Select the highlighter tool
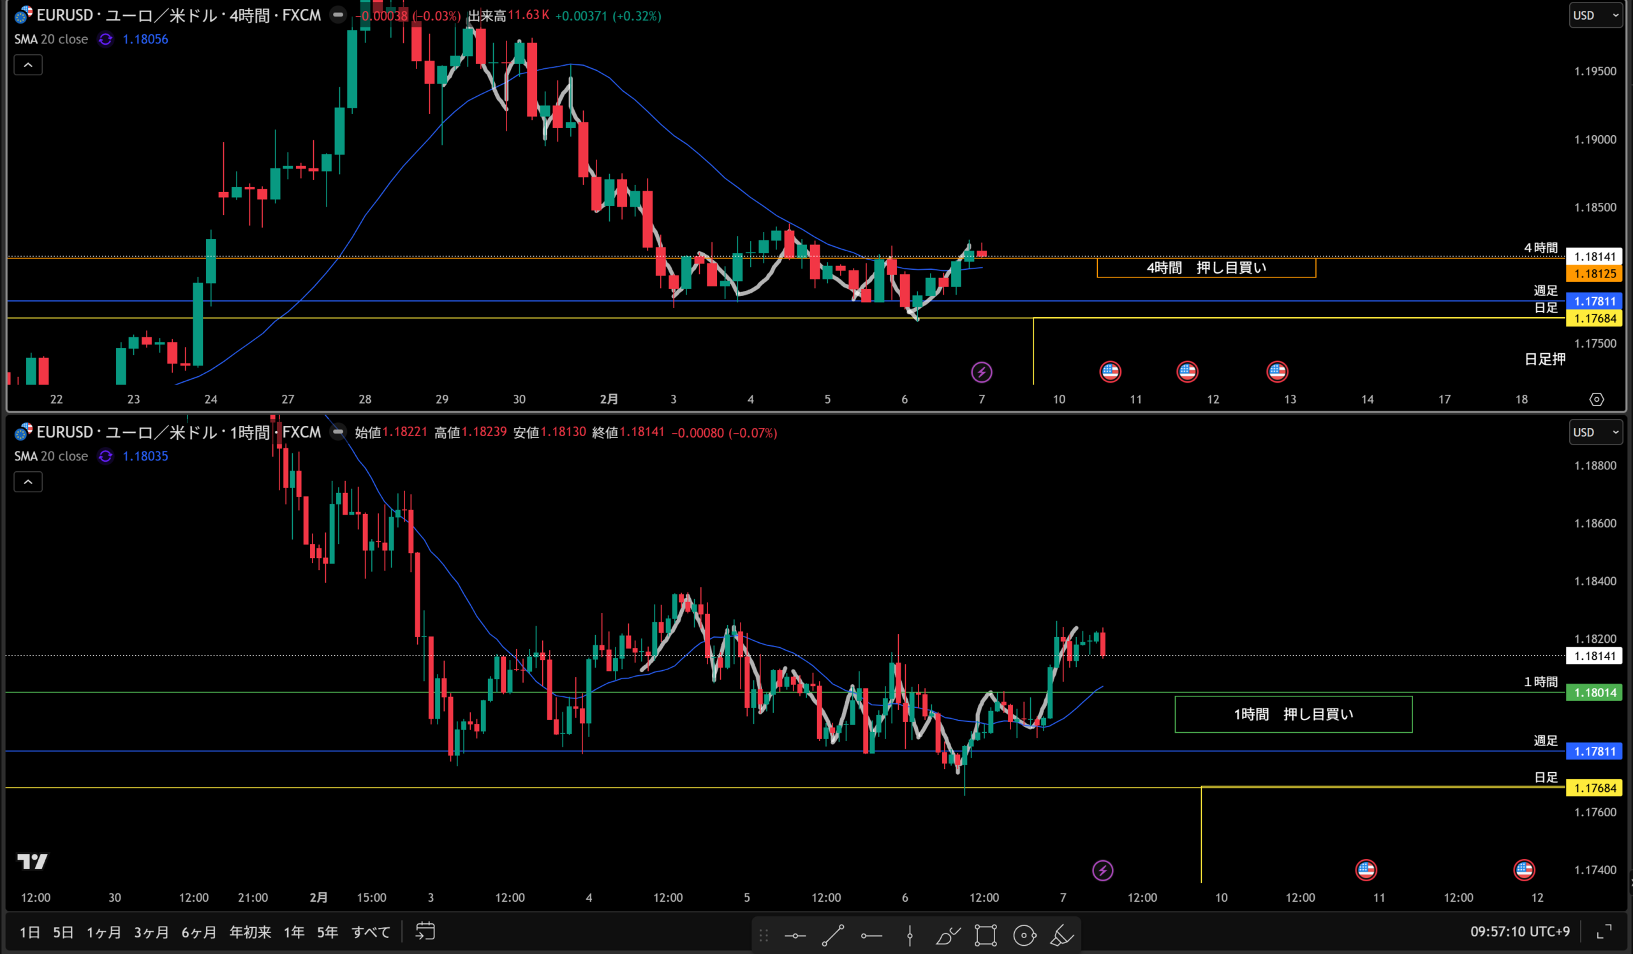Screen dimensions: 1633x954 point(1061,936)
